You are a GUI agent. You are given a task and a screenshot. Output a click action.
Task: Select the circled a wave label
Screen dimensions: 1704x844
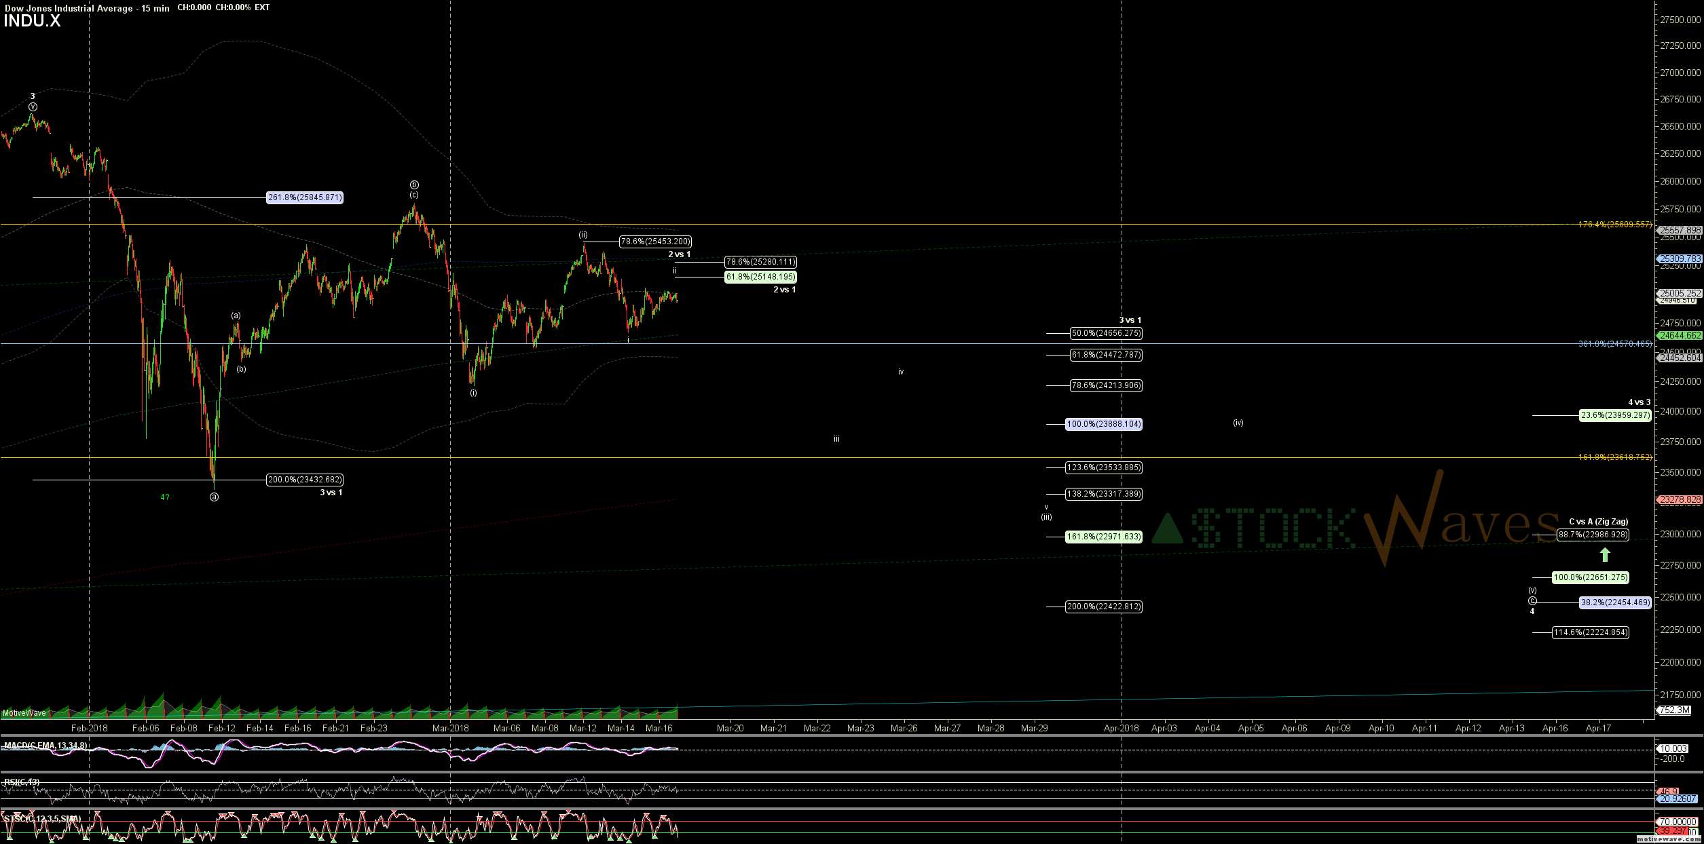tap(214, 497)
